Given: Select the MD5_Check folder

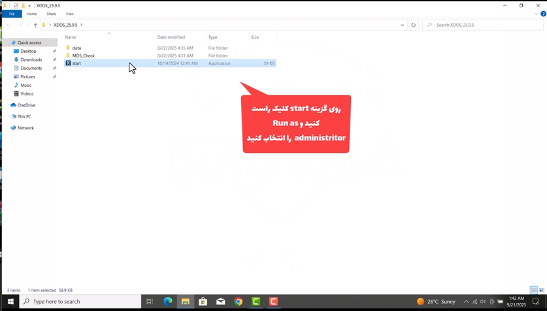Looking at the screenshot, I should click(83, 56).
